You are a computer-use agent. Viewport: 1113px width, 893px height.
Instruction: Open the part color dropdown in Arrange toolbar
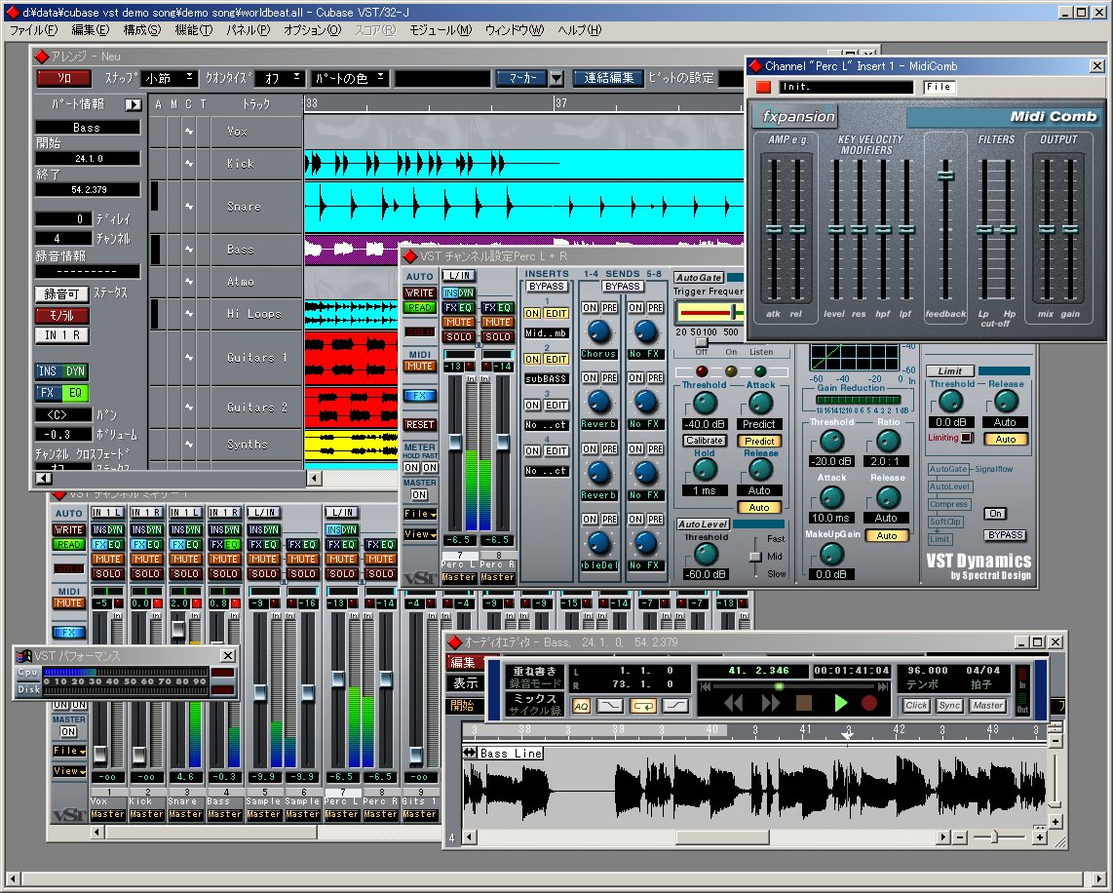point(349,78)
